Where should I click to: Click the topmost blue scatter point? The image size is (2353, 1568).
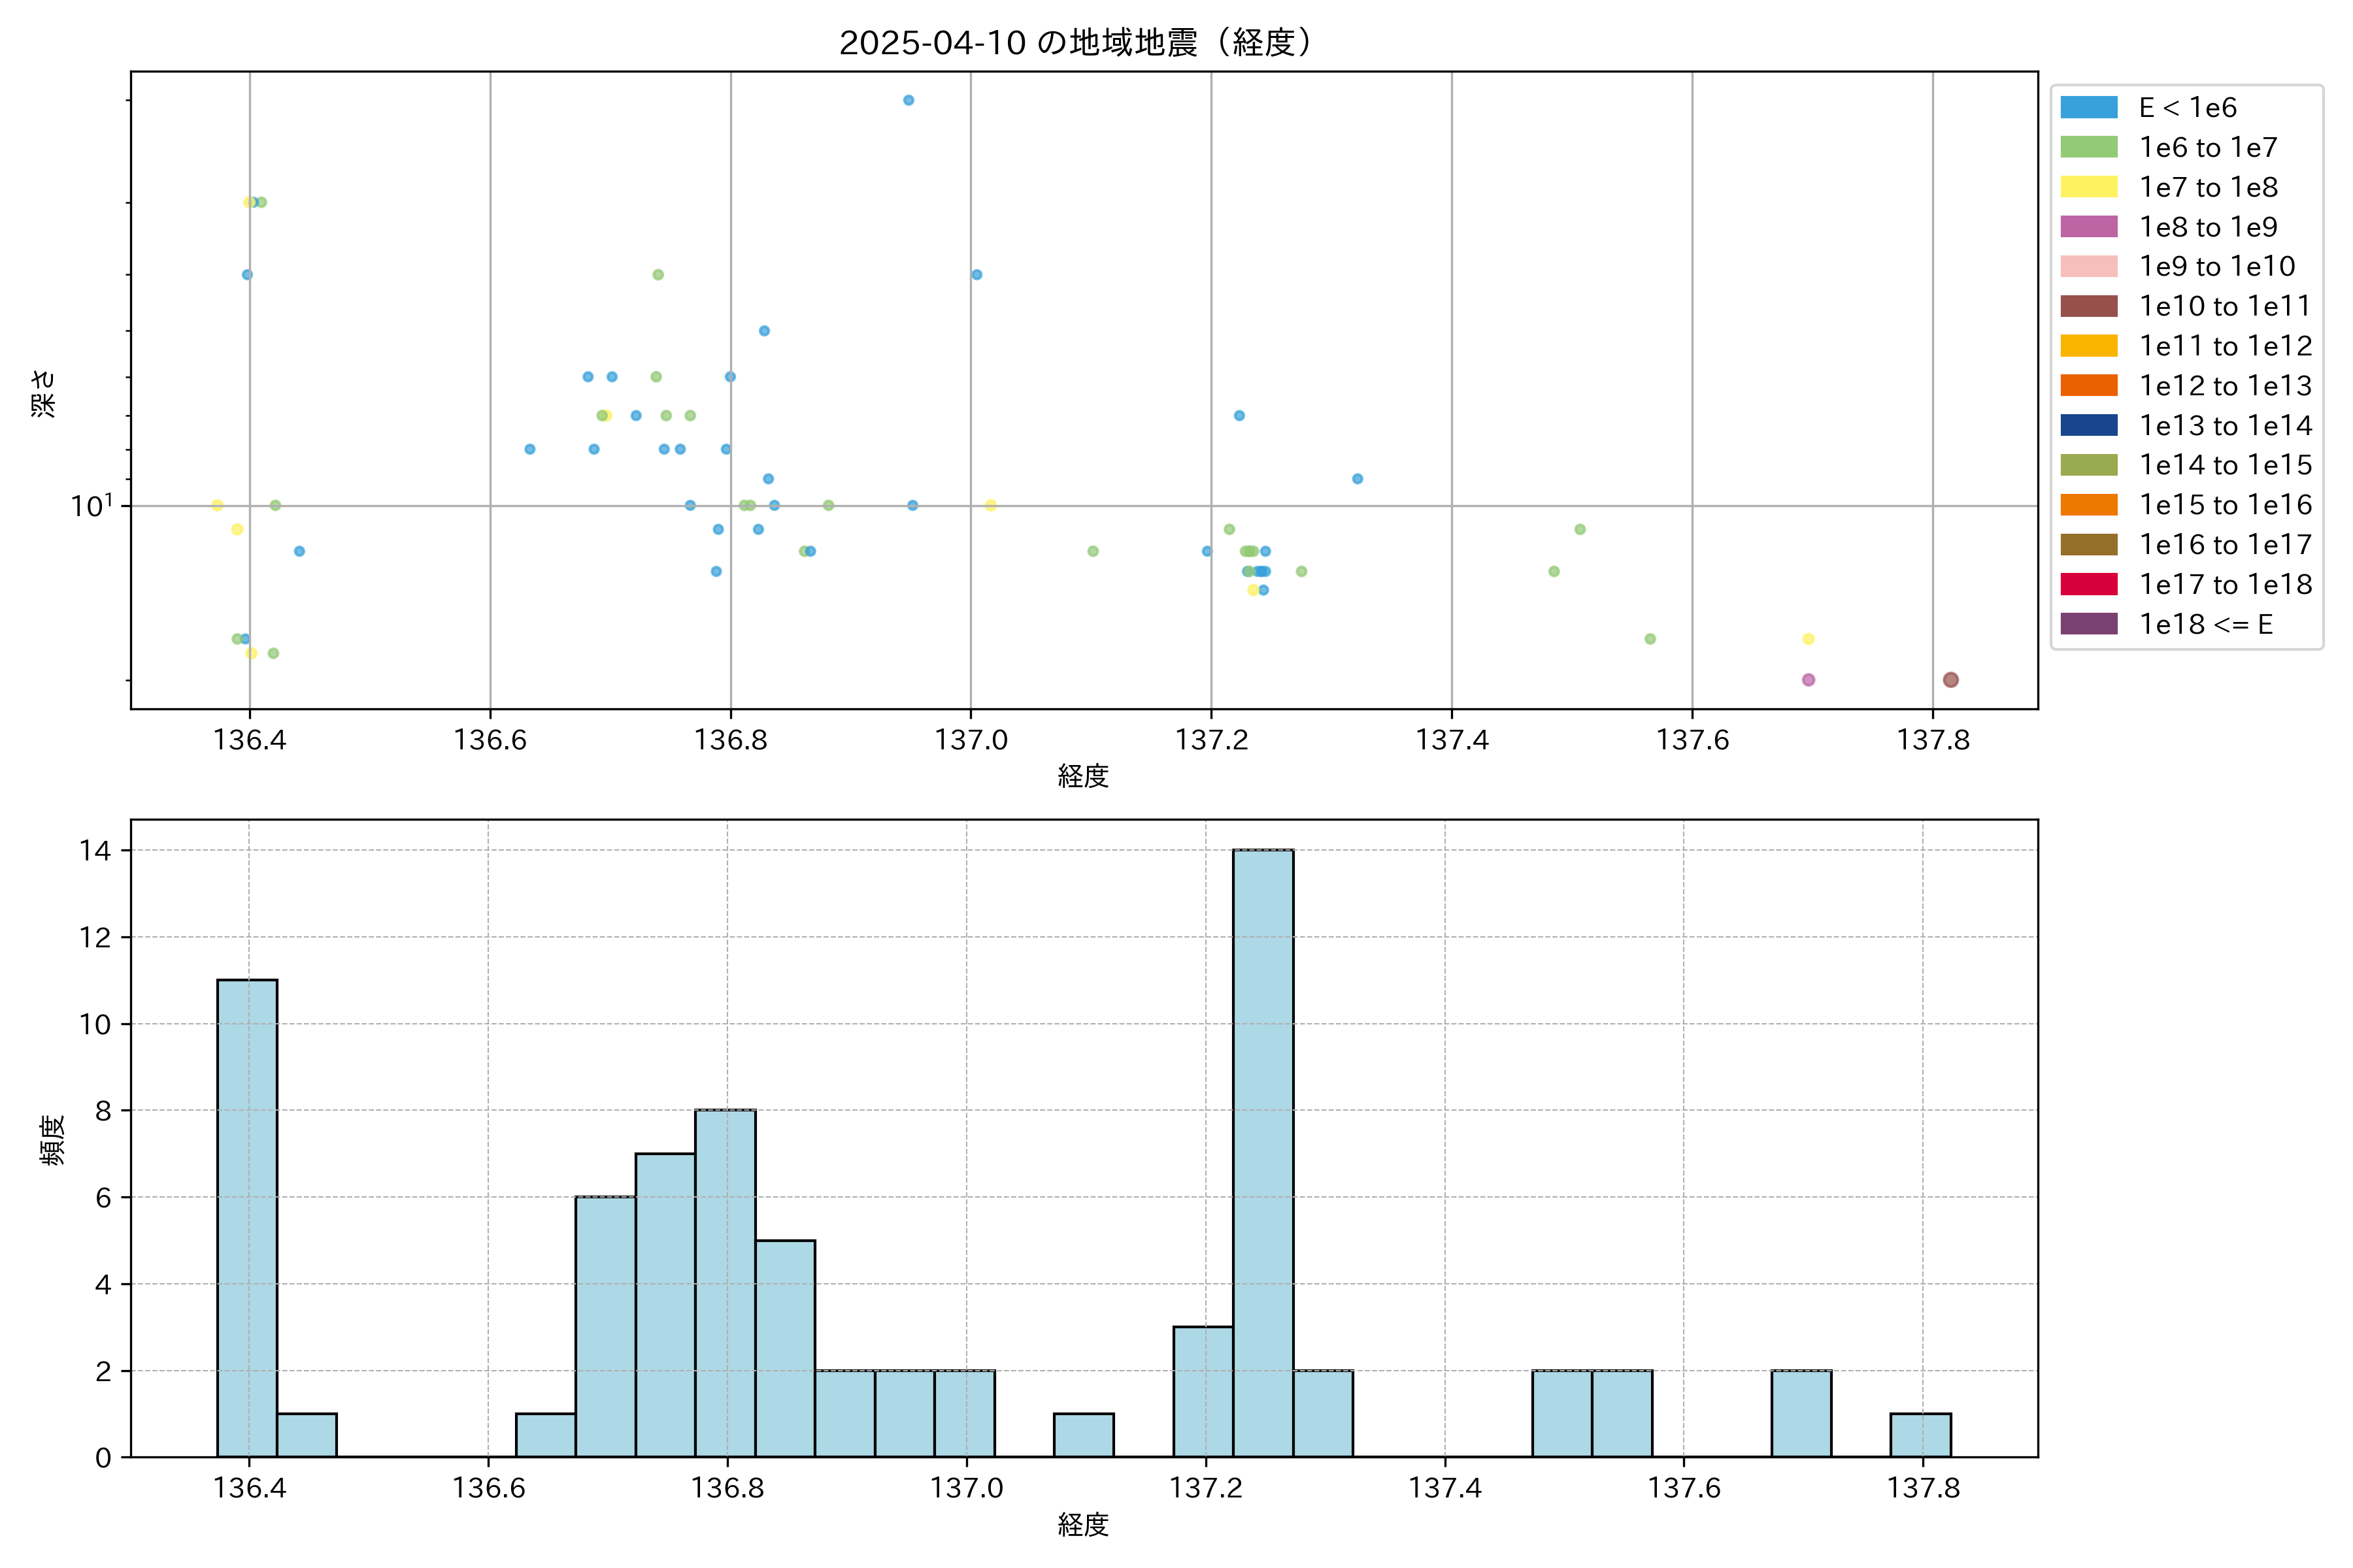pos(909,100)
